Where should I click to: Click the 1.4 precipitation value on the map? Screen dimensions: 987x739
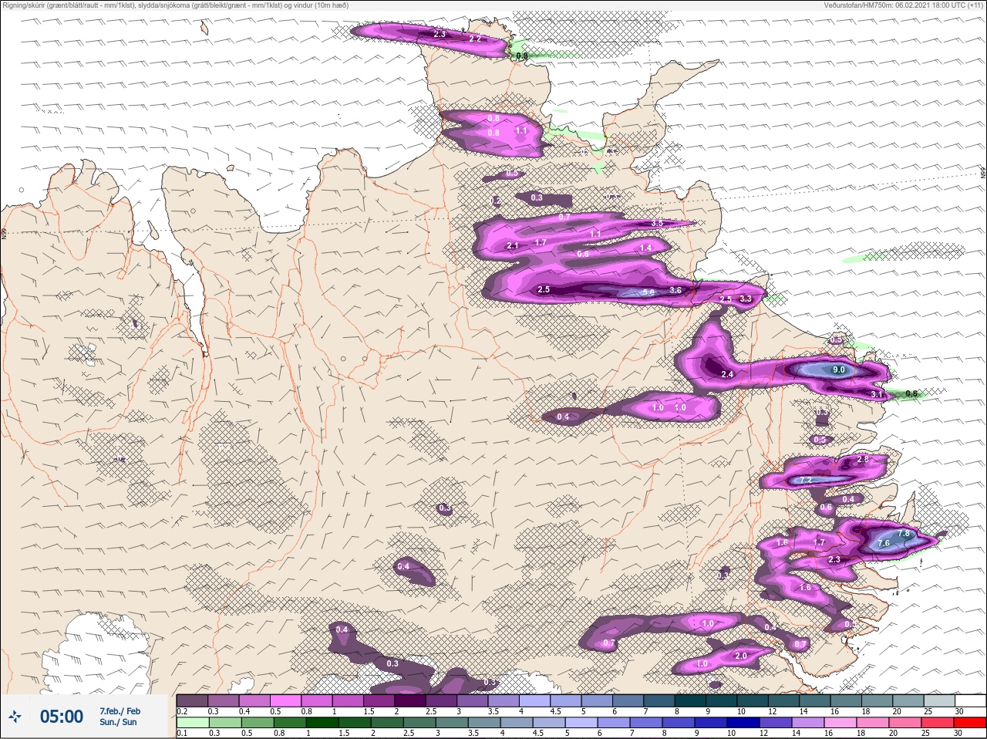(x=645, y=248)
